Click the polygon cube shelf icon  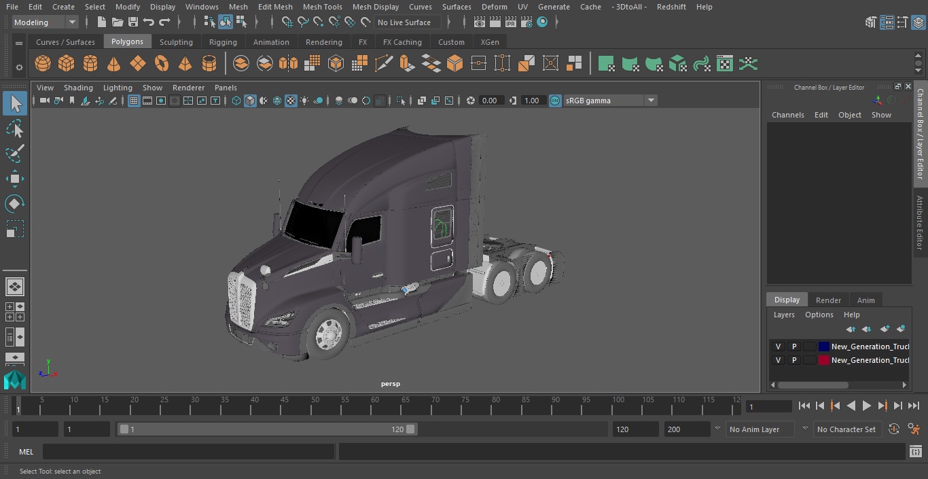pos(67,64)
